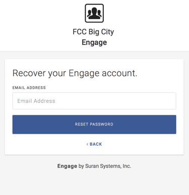Click the Email Address placeholder text

click(x=36, y=101)
